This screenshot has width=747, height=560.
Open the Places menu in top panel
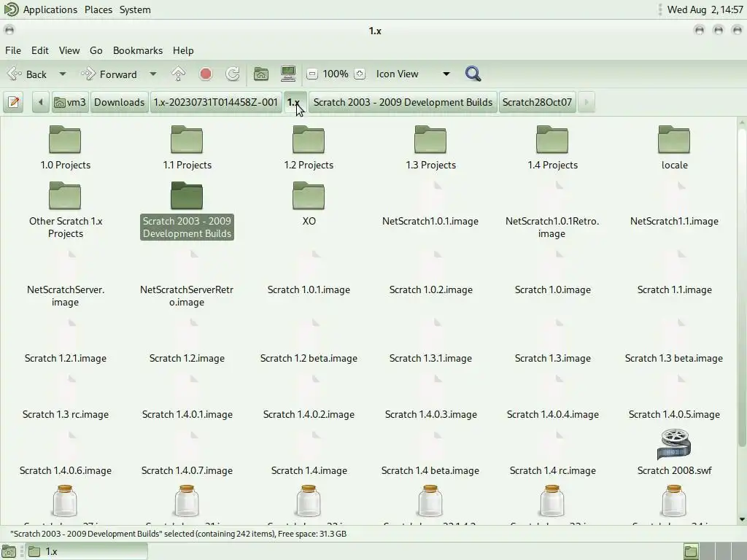pyautogui.click(x=98, y=9)
